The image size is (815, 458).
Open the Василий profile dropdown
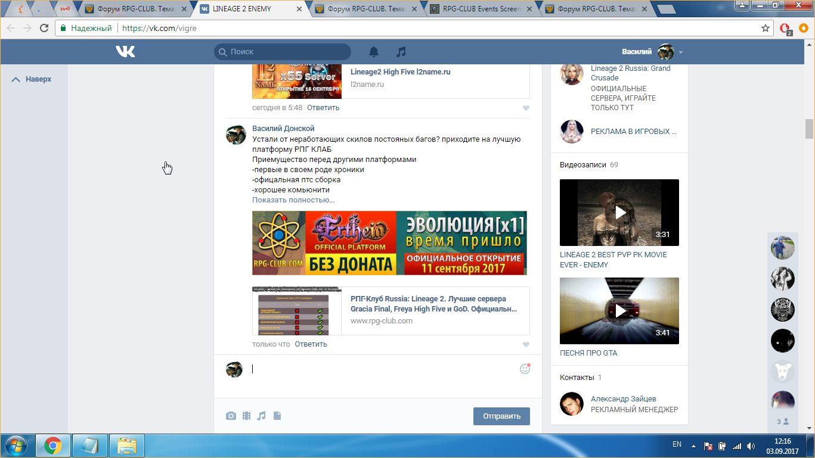(653, 52)
